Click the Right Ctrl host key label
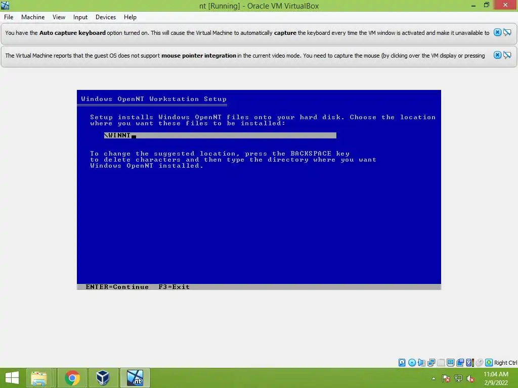The image size is (518, 388). click(x=505, y=363)
